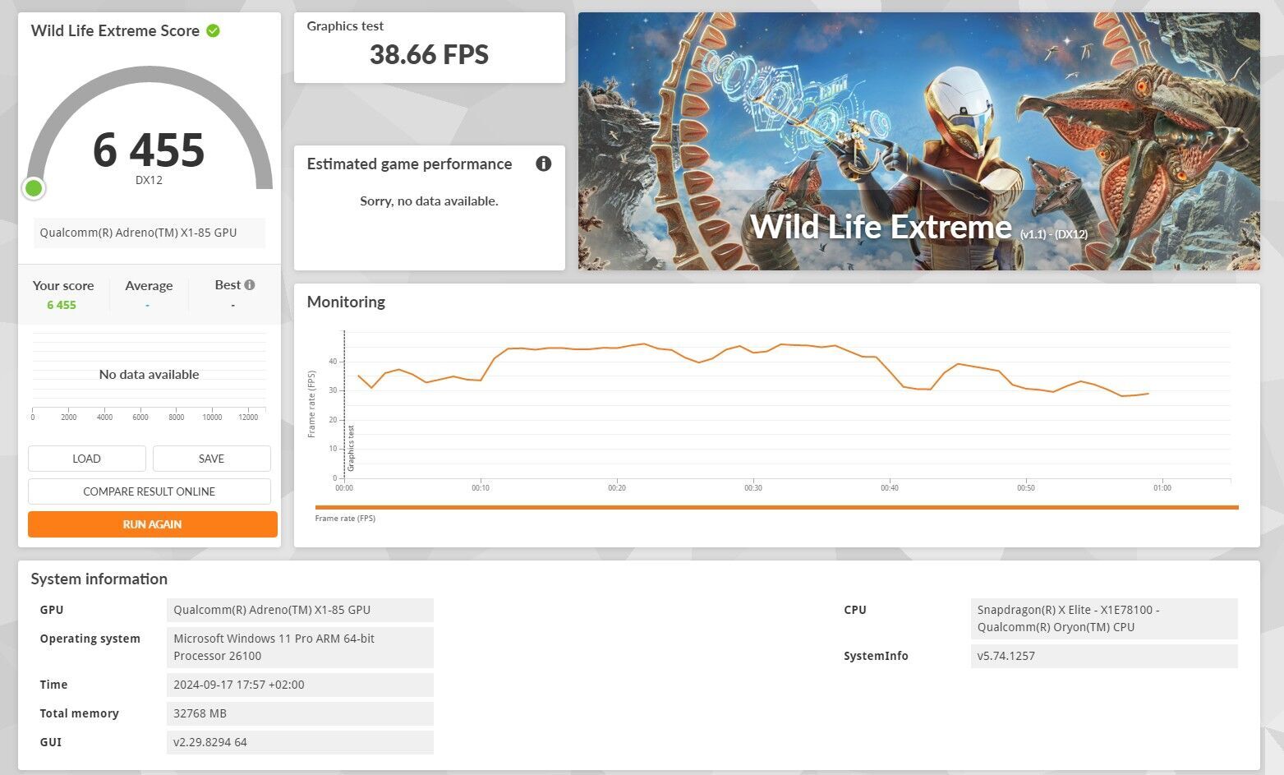
Task: Click the Graphics test 38.66 FPS card
Action: tap(429, 48)
